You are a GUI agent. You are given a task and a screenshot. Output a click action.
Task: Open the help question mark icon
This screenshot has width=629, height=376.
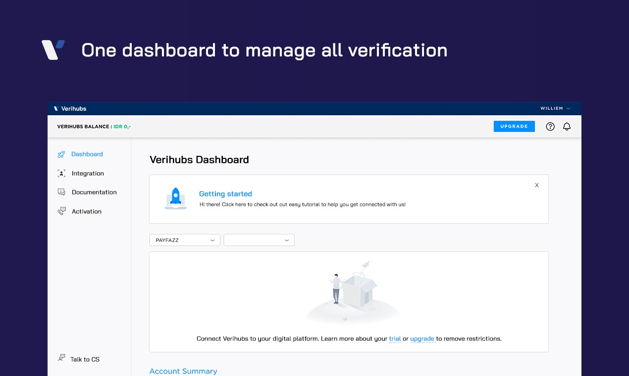[550, 126]
